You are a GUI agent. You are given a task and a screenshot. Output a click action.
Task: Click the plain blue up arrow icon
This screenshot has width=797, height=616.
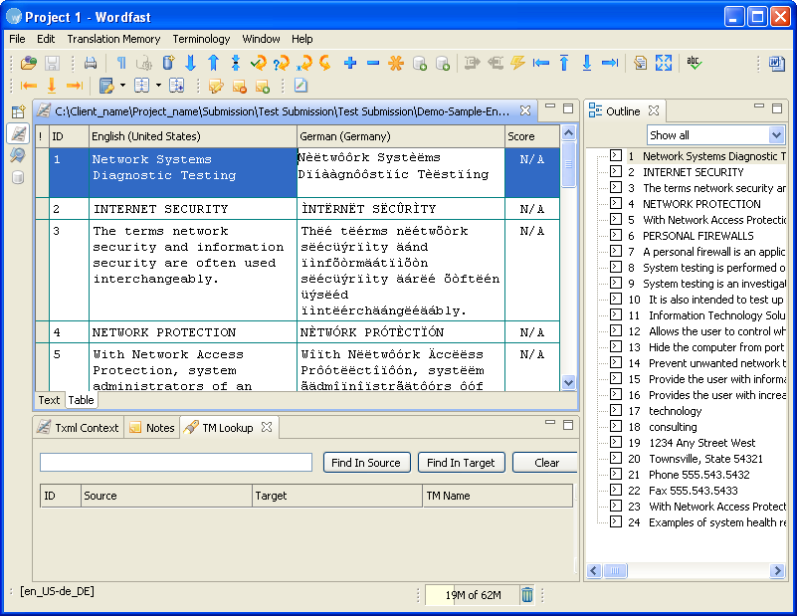tap(214, 63)
